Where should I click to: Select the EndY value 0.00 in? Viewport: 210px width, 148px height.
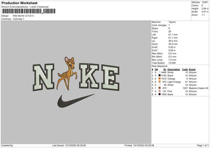172,51
